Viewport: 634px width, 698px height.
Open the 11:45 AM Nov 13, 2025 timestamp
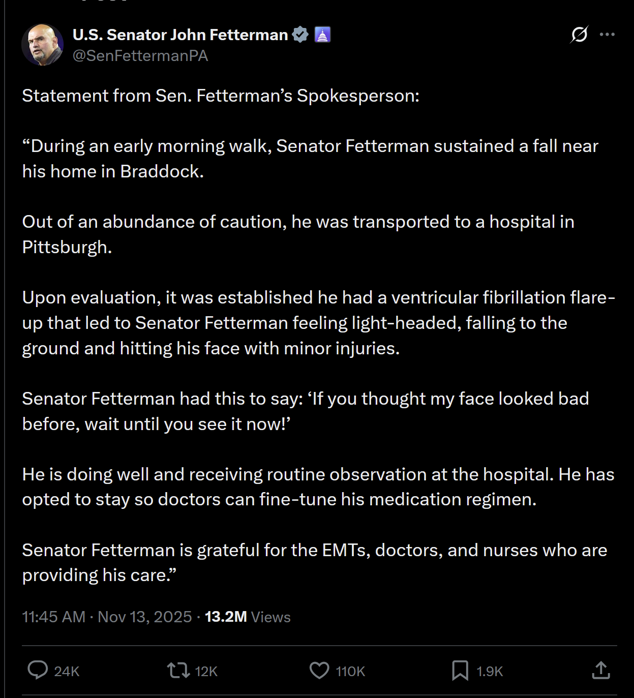click(107, 617)
